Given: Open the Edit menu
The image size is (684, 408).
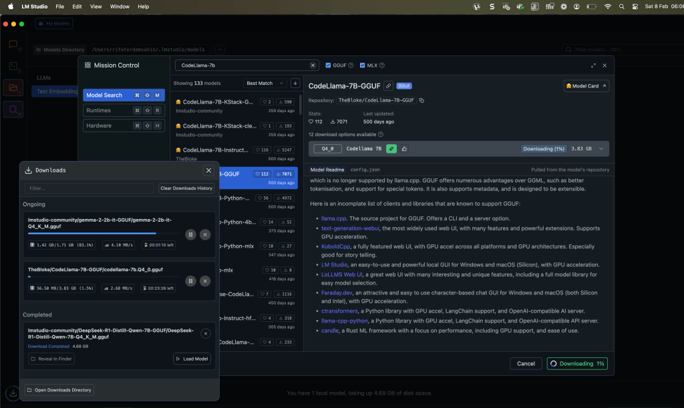Looking at the screenshot, I should [x=77, y=7].
